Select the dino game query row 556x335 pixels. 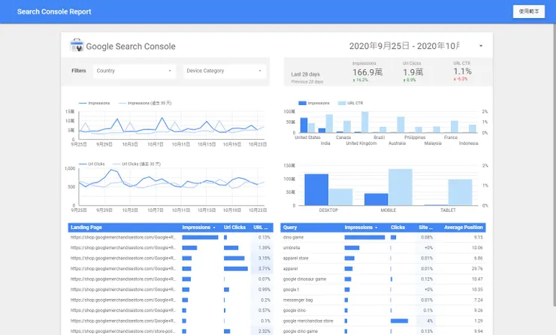[x=383, y=237]
